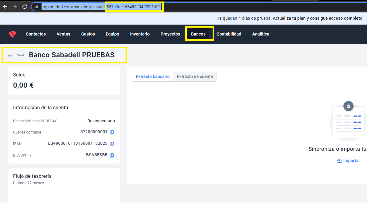Open the Equipo menu
367x203 pixels.
113,34
